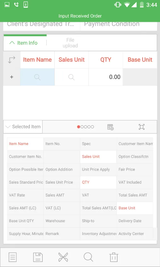160x267 pixels.
Task: Tap the floppy disk save icon
Action: click(x=38, y=257)
